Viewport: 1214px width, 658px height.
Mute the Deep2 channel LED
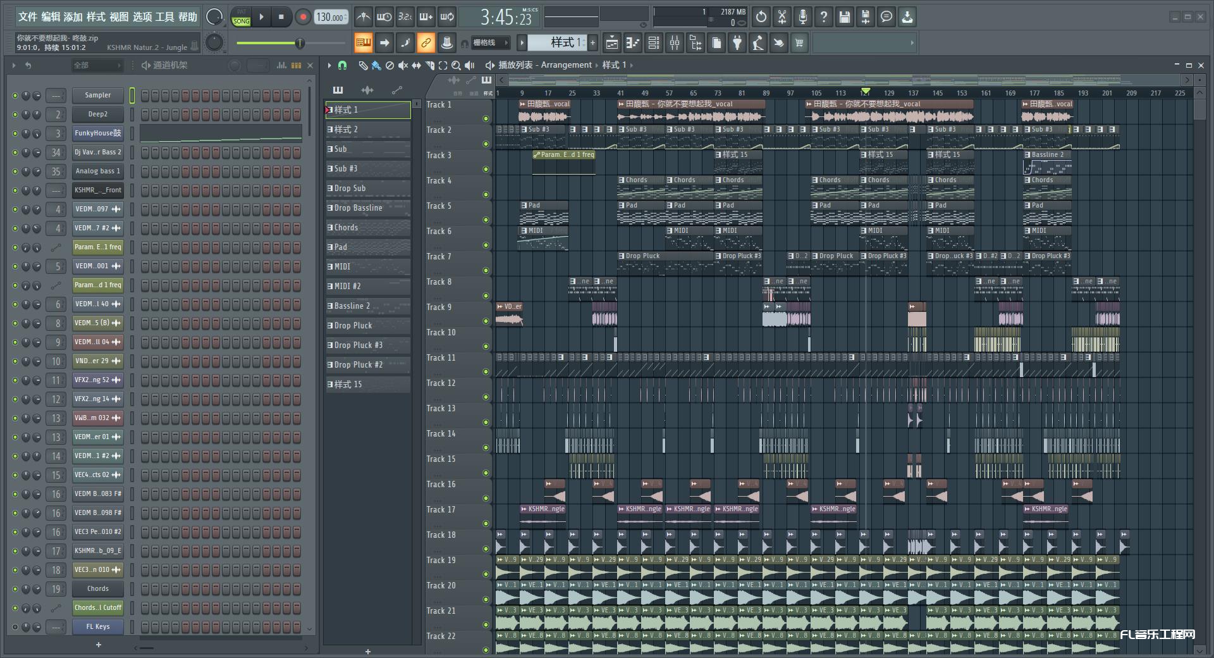click(x=15, y=115)
